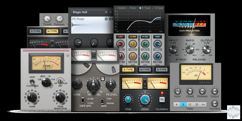The height and width of the screenshot is (121, 242).
Task: Flip the LIMIT/COMPRESS switch
Action: [x=32, y=82]
